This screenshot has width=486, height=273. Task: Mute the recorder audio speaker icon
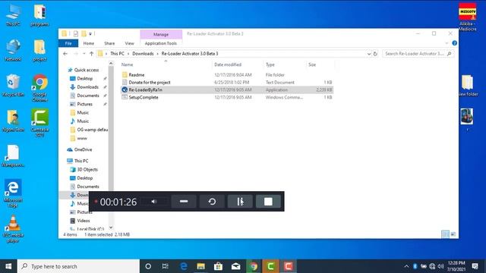pyautogui.click(x=154, y=202)
